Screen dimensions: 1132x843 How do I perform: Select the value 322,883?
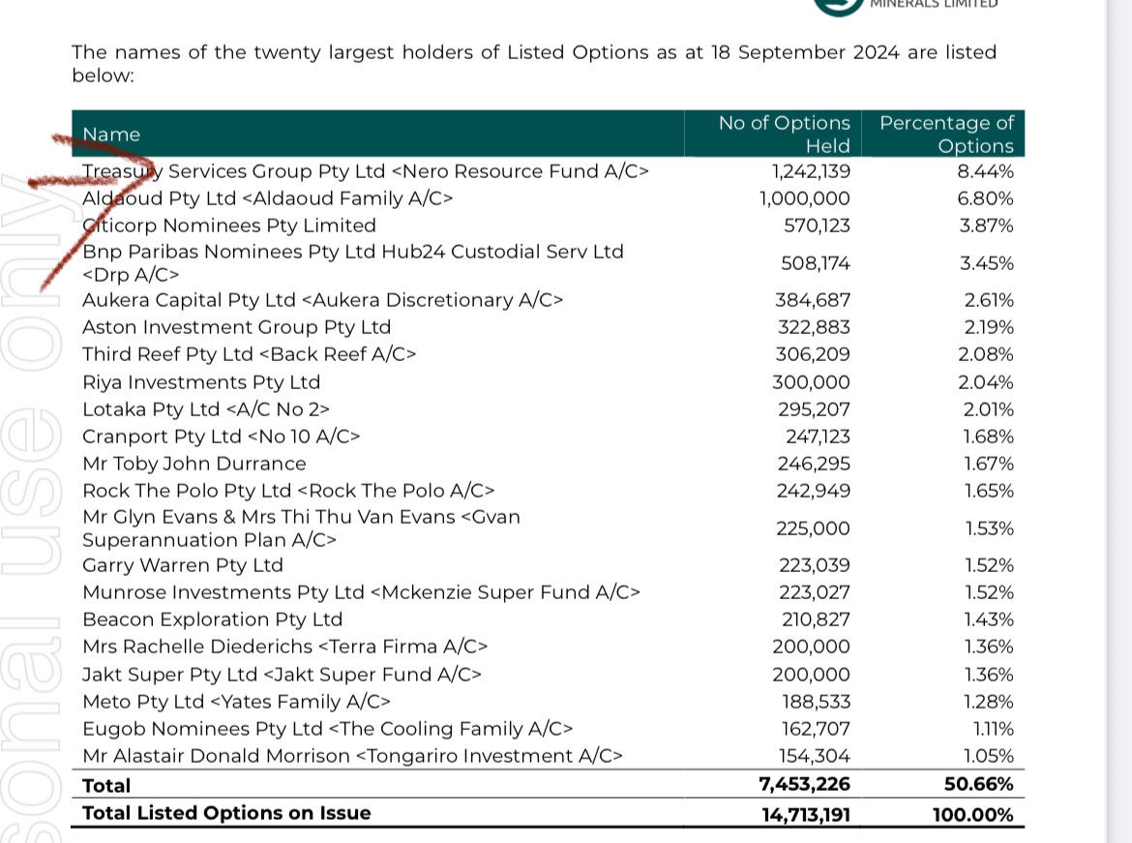click(x=814, y=327)
